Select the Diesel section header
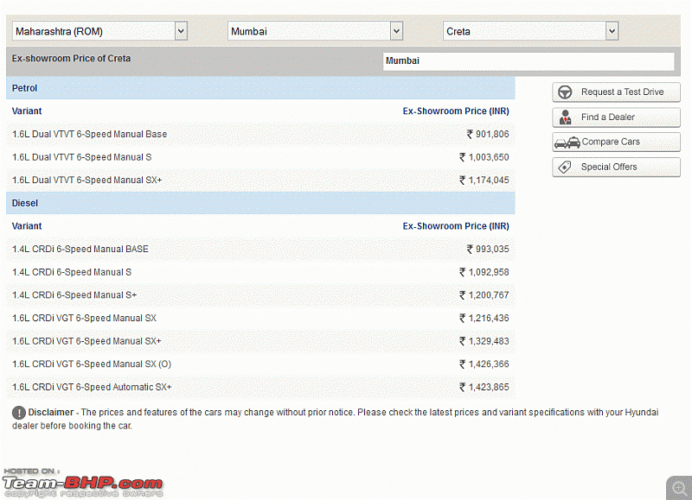This screenshot has height=500, width=692. pos(260,203)
